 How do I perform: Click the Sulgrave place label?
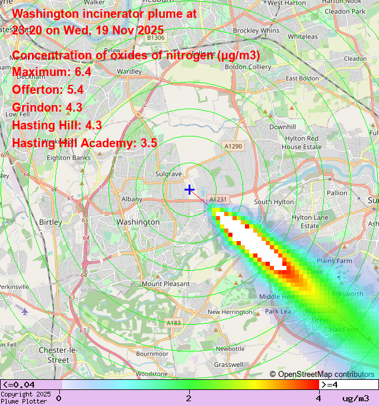tap(168, 174)
